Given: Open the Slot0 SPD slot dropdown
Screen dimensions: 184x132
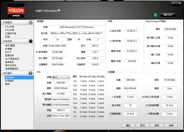Looking at the screenshot, I should coord(61,77).
